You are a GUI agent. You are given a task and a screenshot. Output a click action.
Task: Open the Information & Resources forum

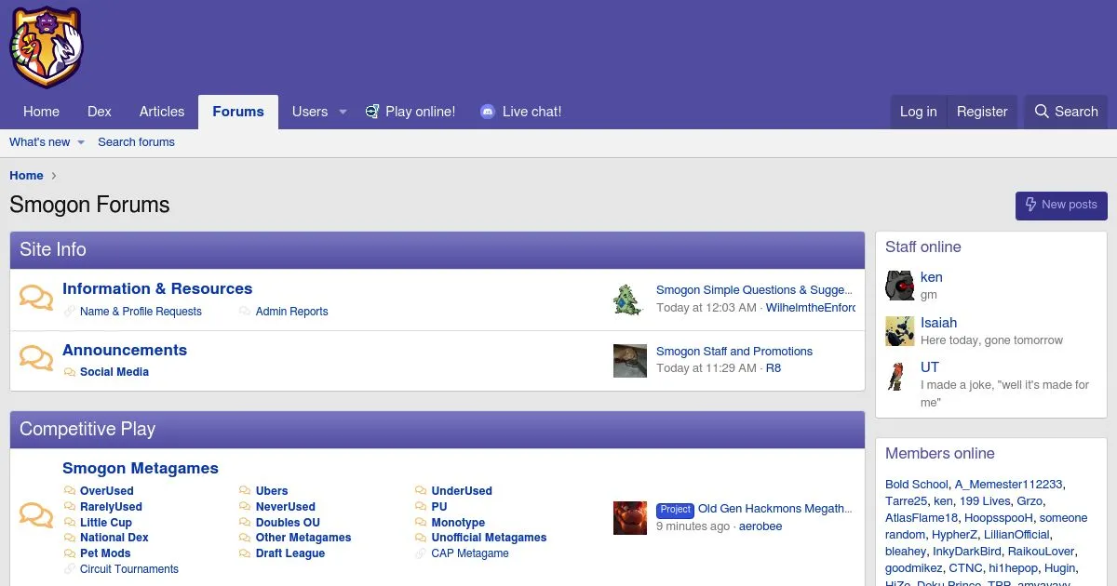coord(157,289)
